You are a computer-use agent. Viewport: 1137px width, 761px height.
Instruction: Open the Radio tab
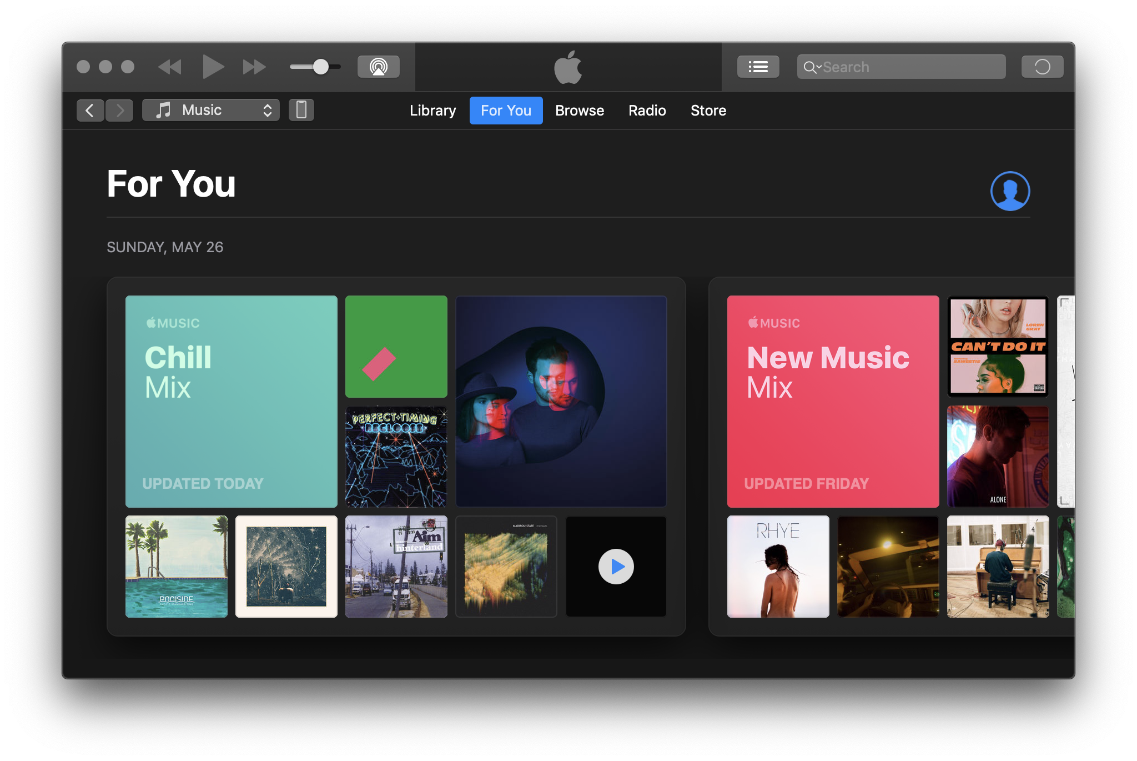pos(646,110)
